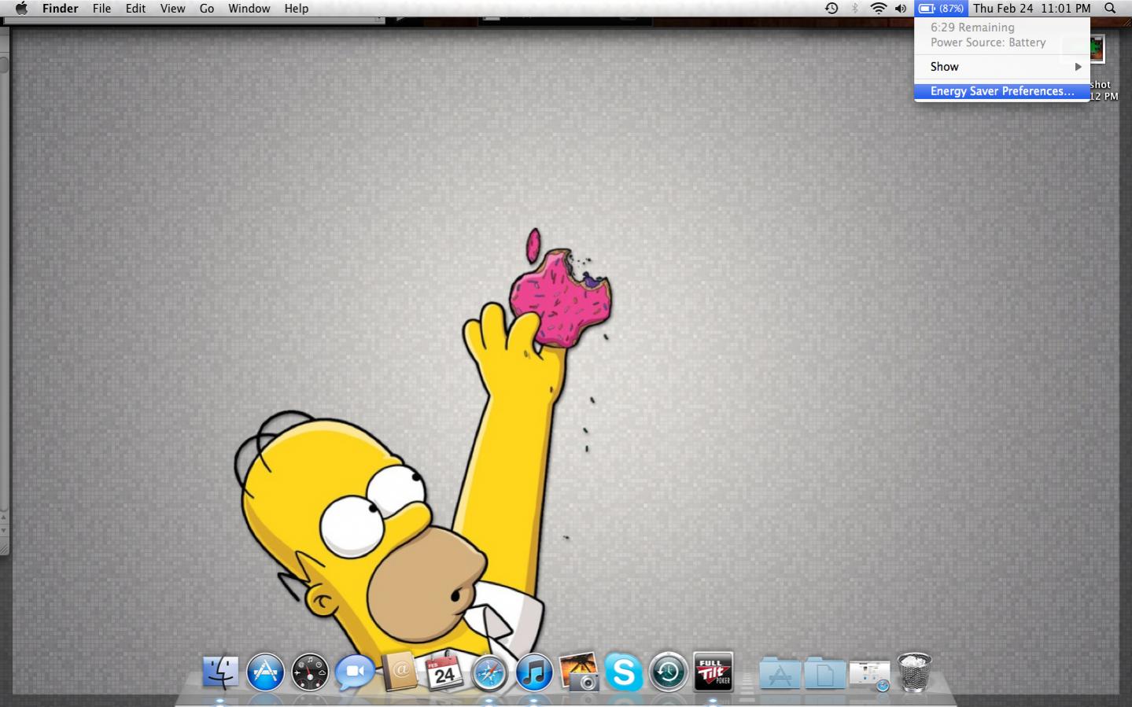
Task: Open Time Machine in the Dock
Action: pyautogui.click(x=669, y=673)
